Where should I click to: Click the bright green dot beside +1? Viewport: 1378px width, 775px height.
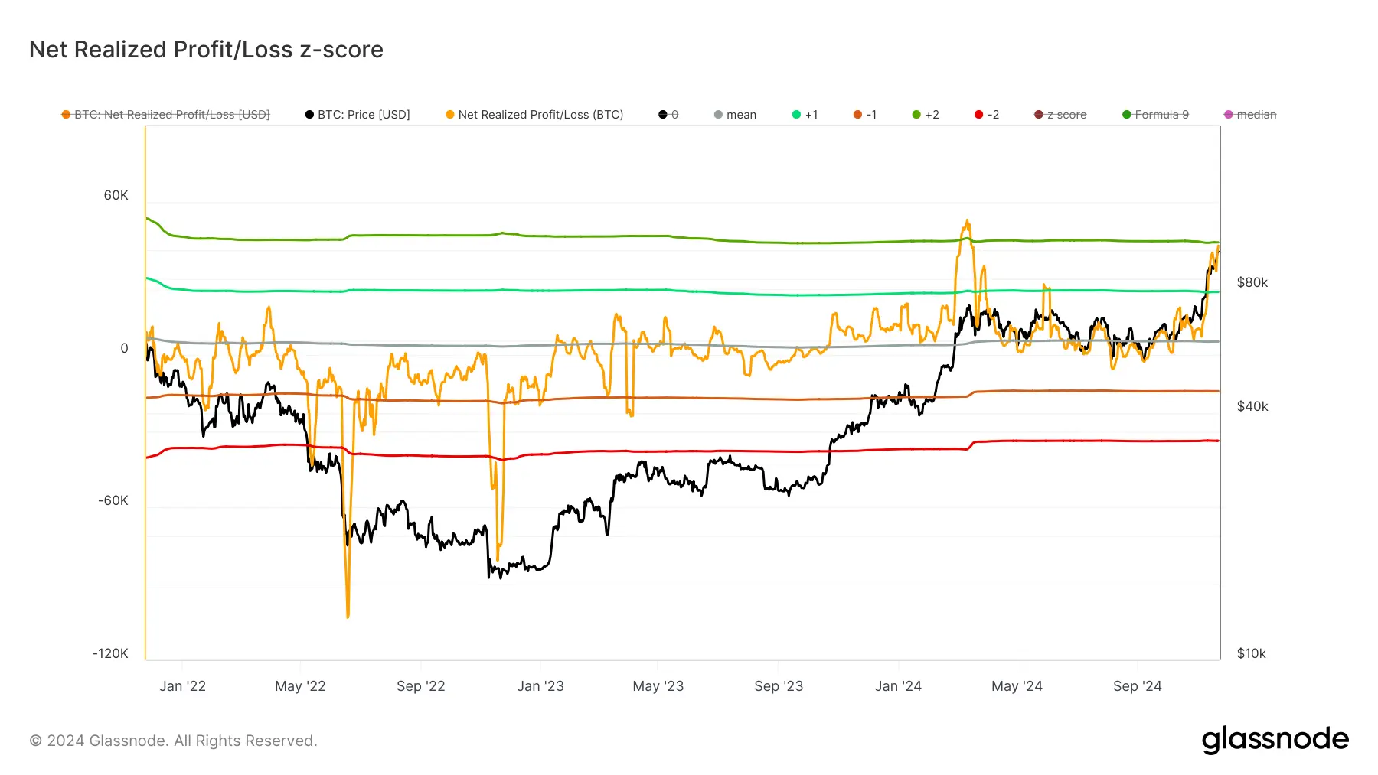[796, 115]
